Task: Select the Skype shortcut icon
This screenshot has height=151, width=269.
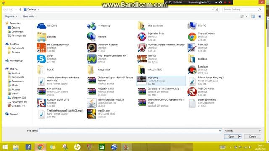Action: 42,59
